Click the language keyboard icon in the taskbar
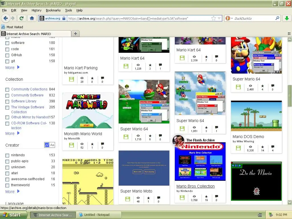Screen dimensions: 292x219 260,215
